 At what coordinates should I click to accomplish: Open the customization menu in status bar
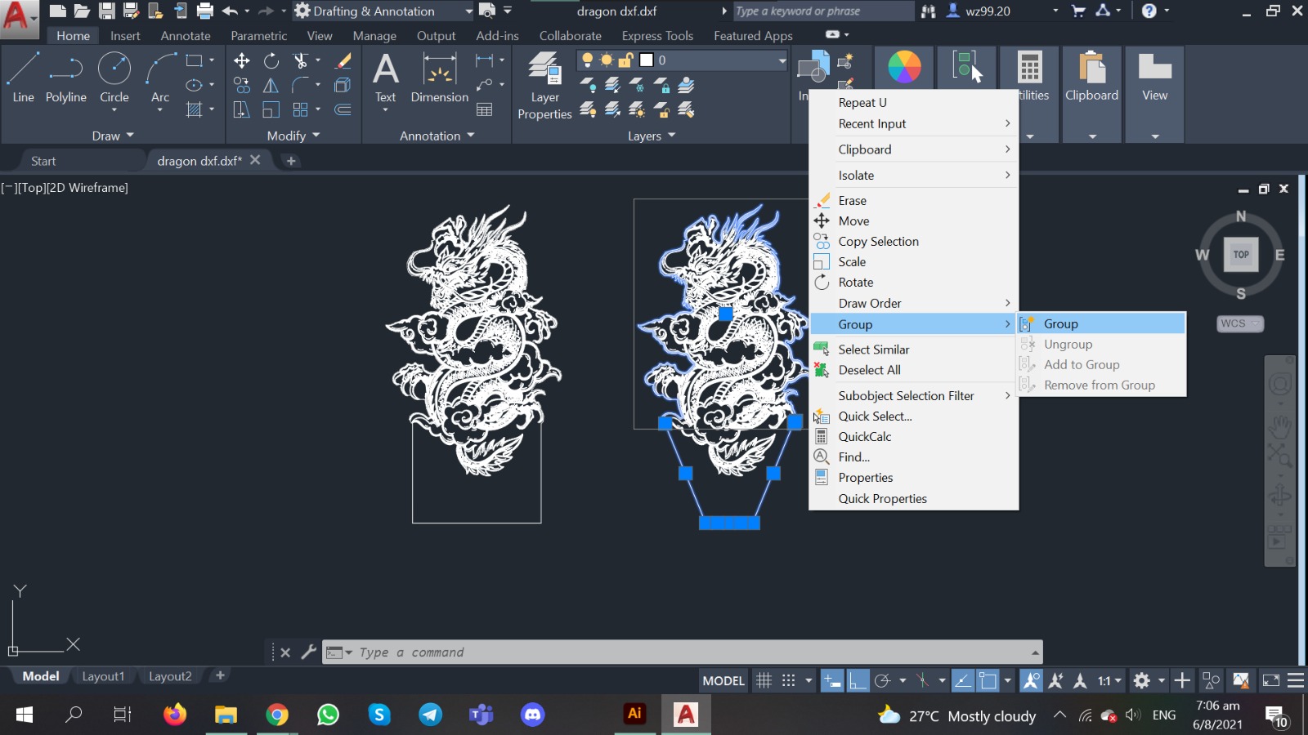click(x=1296, y=680)
